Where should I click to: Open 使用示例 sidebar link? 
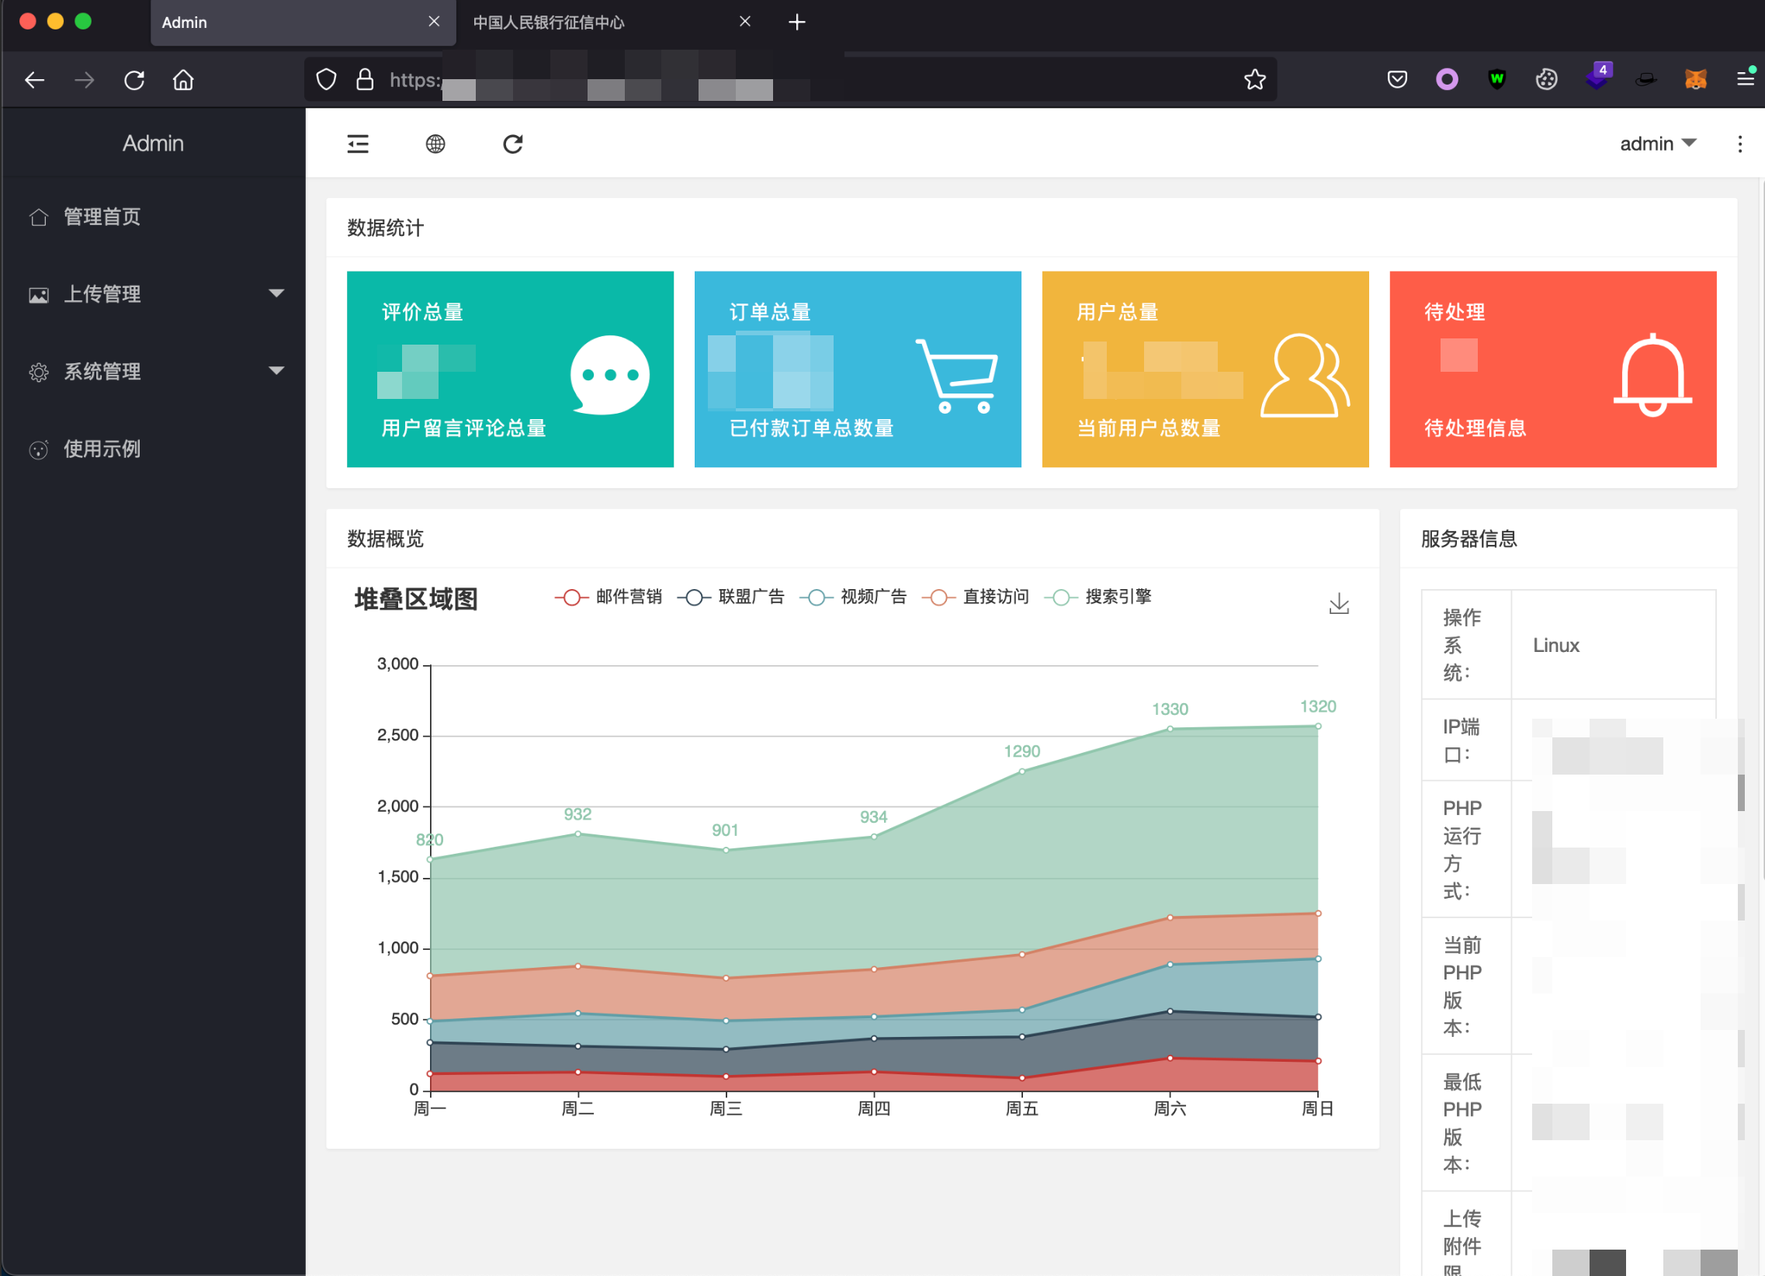coord(102,449)
